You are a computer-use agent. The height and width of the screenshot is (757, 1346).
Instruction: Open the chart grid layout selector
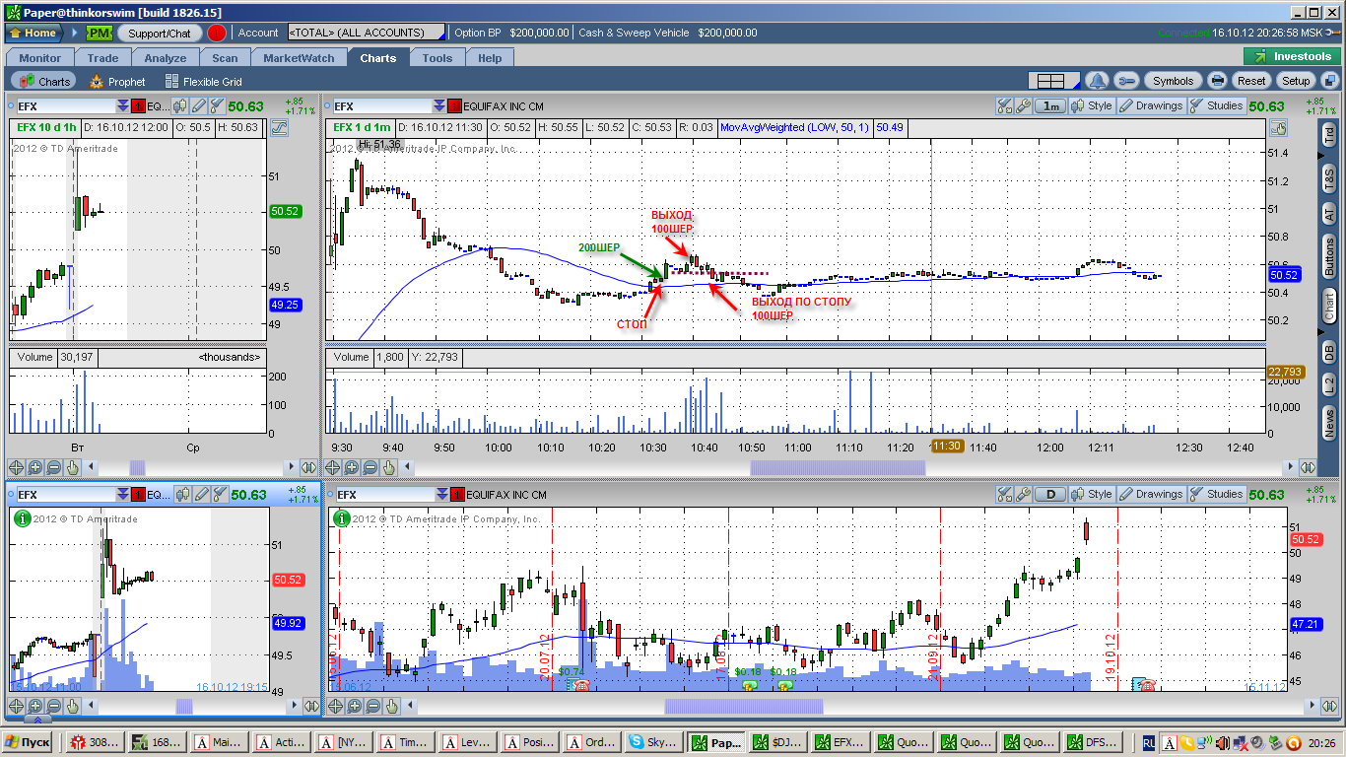point(1053,81)
